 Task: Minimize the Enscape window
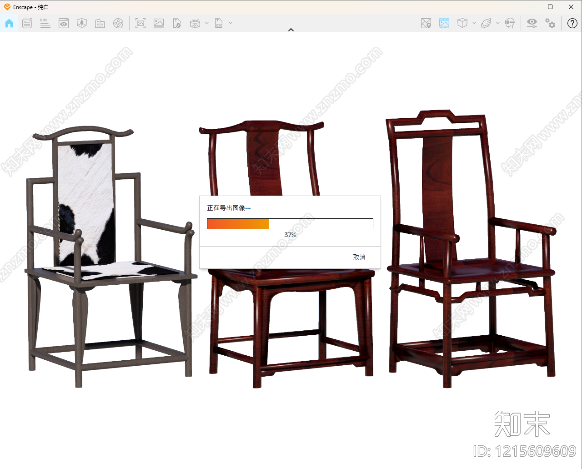(x=530, y=7)
